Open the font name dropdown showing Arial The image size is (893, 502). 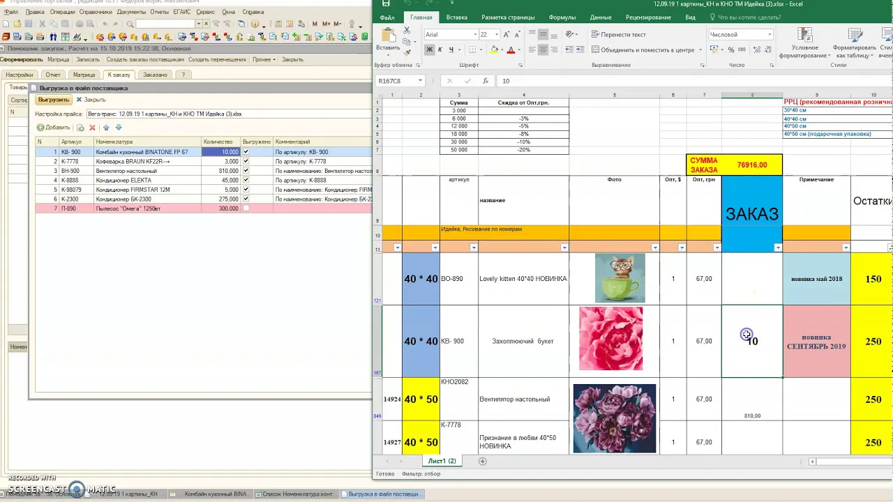(x=476, y=34)
